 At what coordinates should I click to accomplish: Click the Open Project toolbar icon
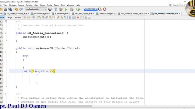(5, 9)
